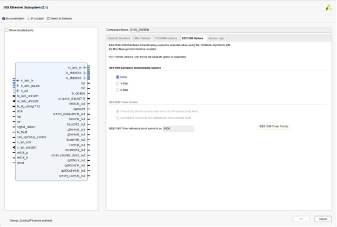This screenshot has width=337, height=227.
Task: Click the gttxreset_out port
Action: [76, 129]
